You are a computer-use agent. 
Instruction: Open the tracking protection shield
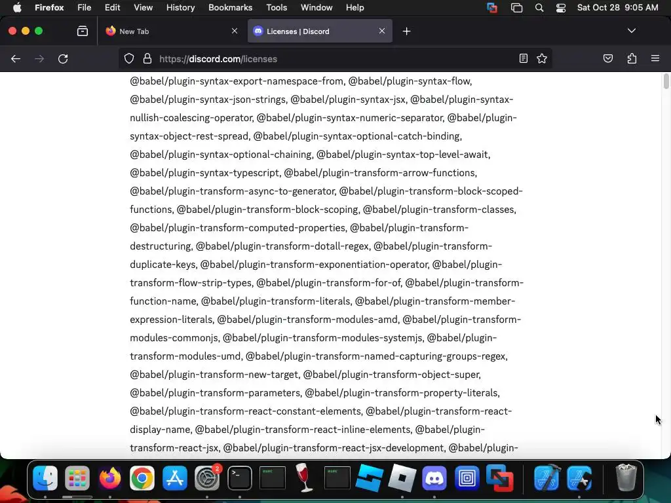(129, 58)
